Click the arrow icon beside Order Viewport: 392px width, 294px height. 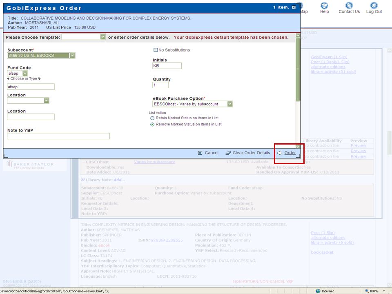coord(279,153)
